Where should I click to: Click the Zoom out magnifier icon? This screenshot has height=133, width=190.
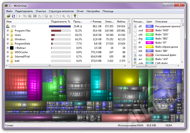(69, 16)
